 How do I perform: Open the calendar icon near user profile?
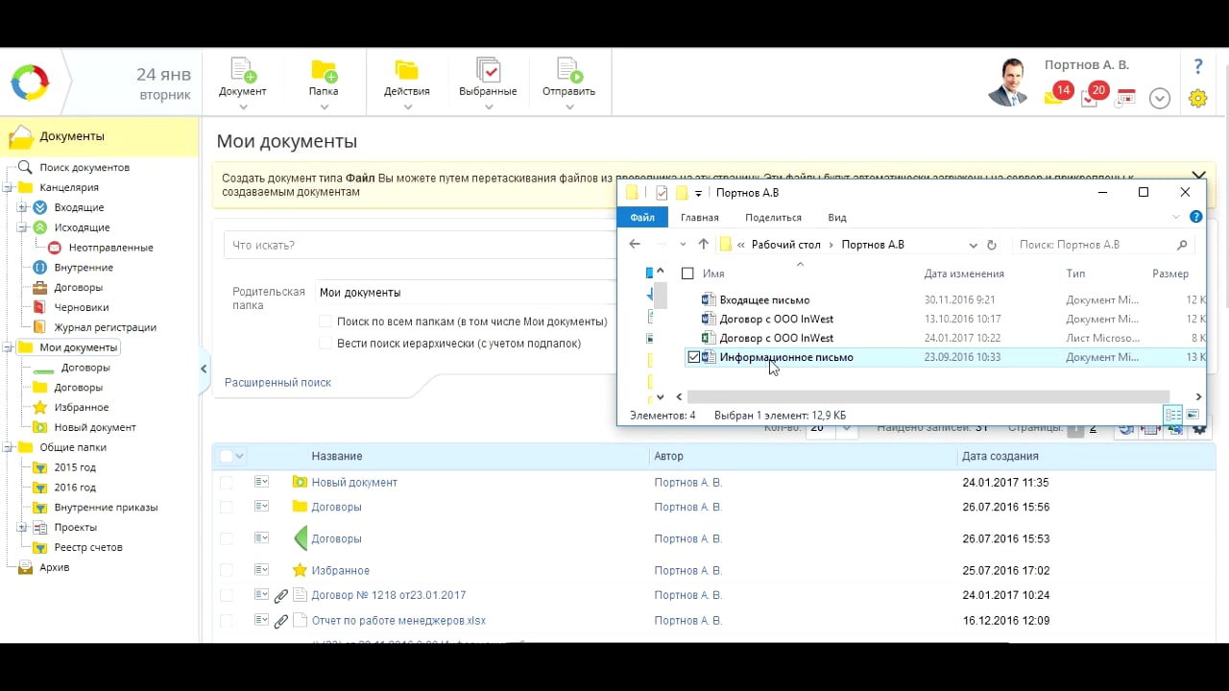click(1125, 97)
